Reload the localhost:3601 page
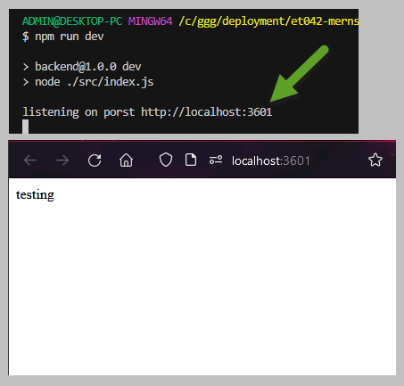This screenshot has width=404, height=386. point(95,160)
